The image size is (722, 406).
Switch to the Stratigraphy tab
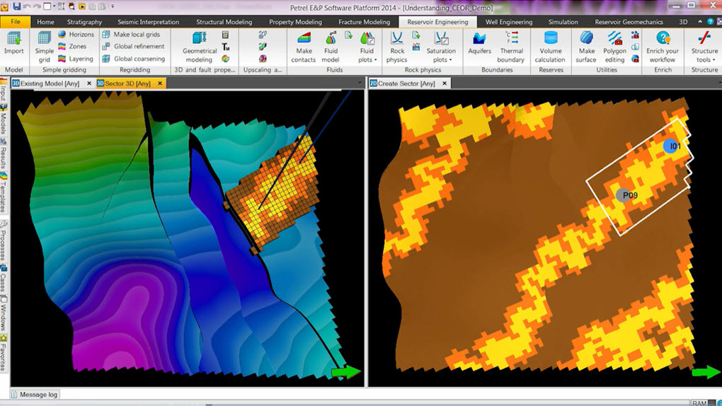click(84, 22)
